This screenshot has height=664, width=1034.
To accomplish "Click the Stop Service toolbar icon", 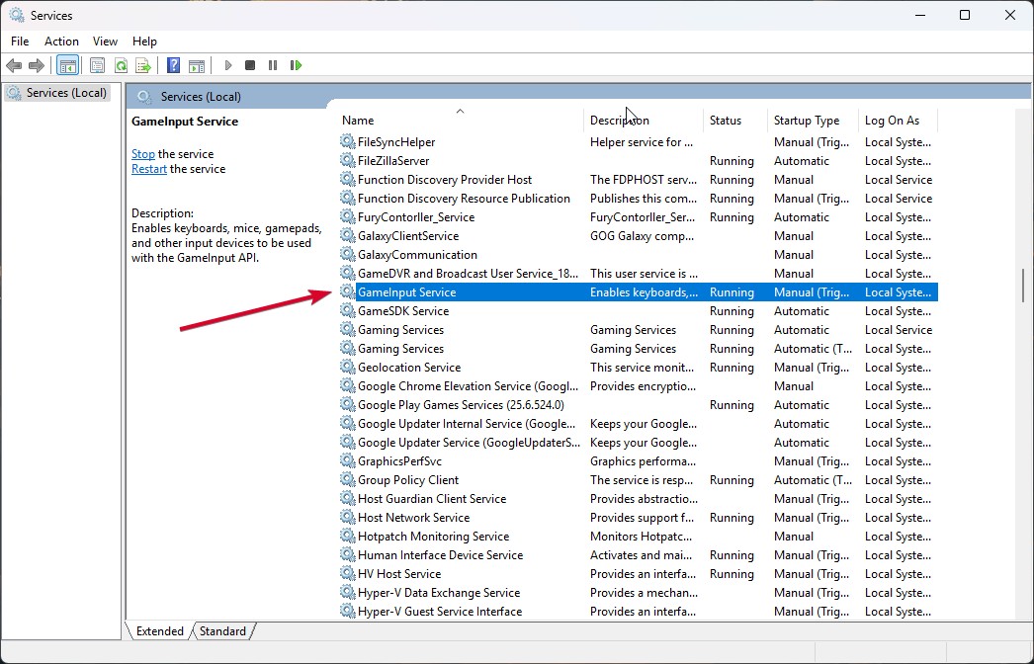I will point(250,65).
